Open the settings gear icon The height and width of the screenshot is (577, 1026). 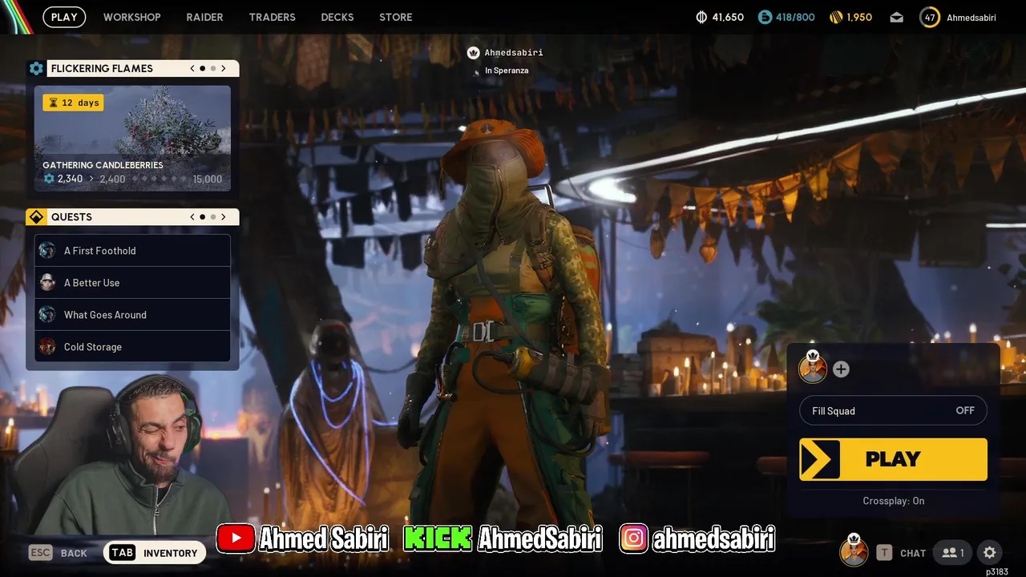tap(990, 553)
